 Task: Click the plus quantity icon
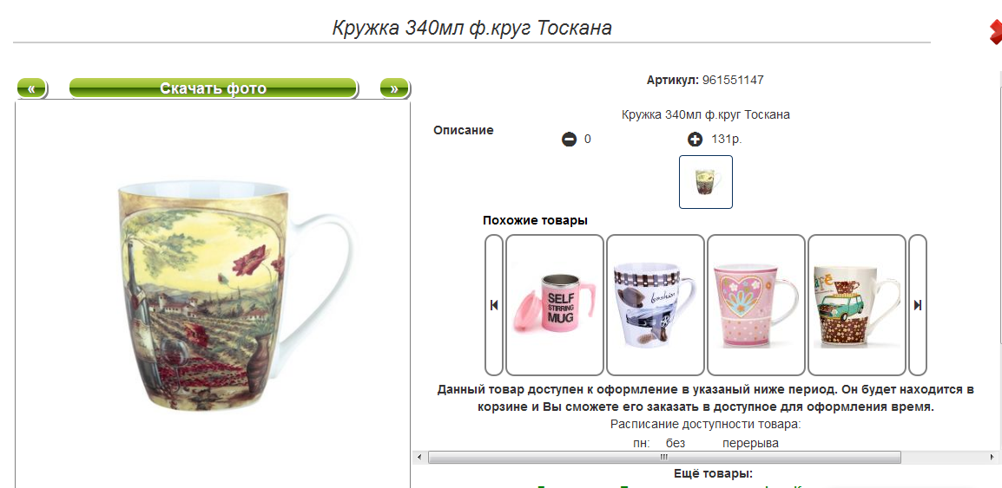[x=695, y=139]
